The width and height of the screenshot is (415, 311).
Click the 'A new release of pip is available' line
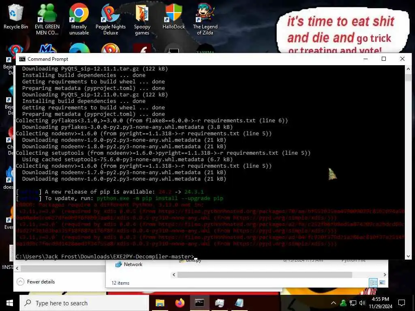pos(110,192)
